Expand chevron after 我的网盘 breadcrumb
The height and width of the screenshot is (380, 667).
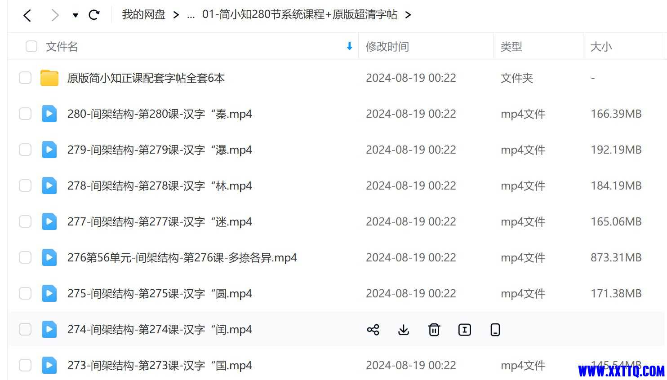(176, 15)
